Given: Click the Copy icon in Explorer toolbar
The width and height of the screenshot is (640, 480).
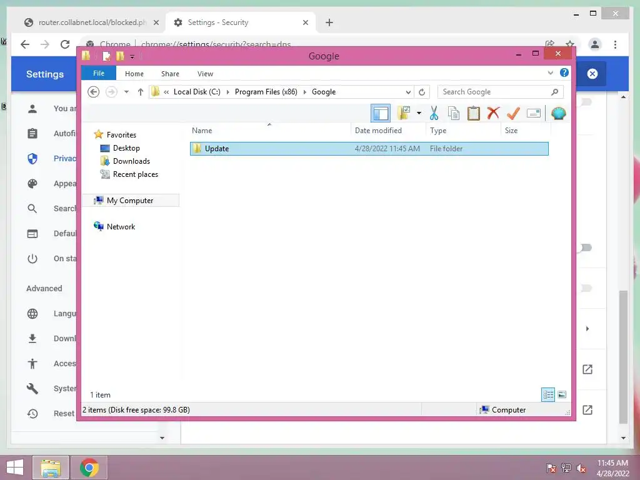Looking at the screenshot, I should click(454, 114).
